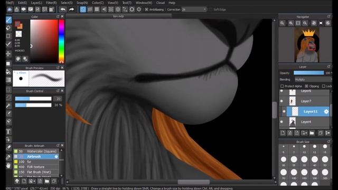Click the Redo arrow button
This screenshot has width=338, height=190.
pyautogui.click(x=72, y=9)
